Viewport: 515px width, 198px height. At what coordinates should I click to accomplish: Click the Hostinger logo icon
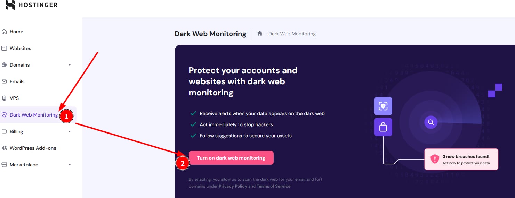point(10,5)
